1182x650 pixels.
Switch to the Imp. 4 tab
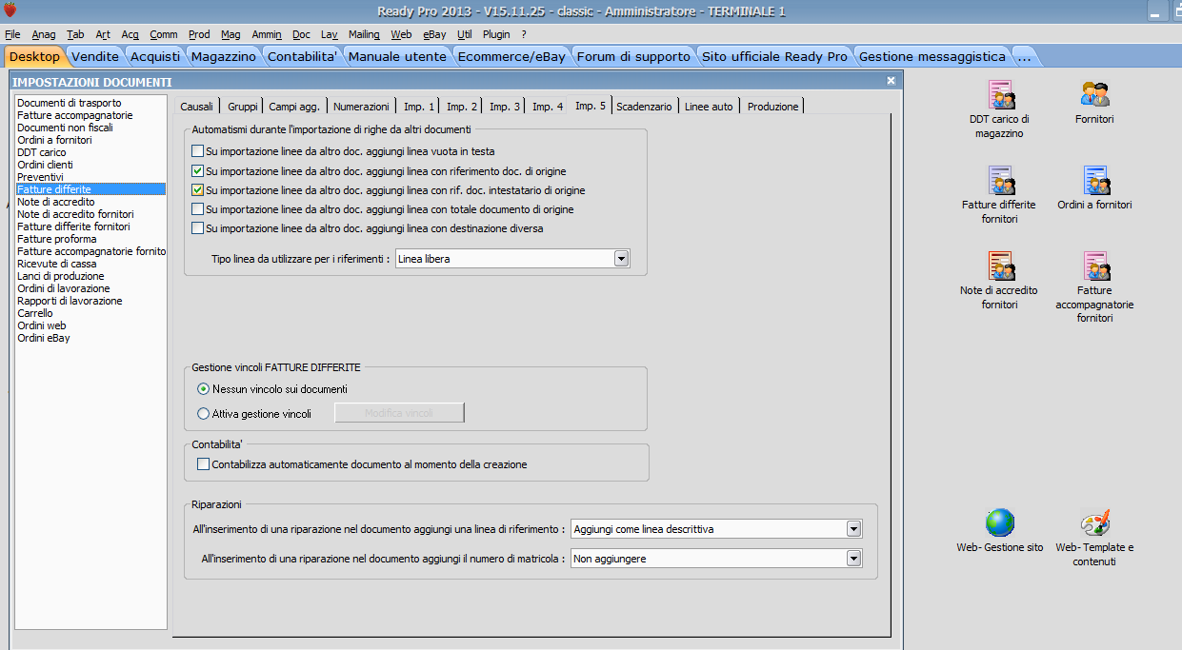548,107
